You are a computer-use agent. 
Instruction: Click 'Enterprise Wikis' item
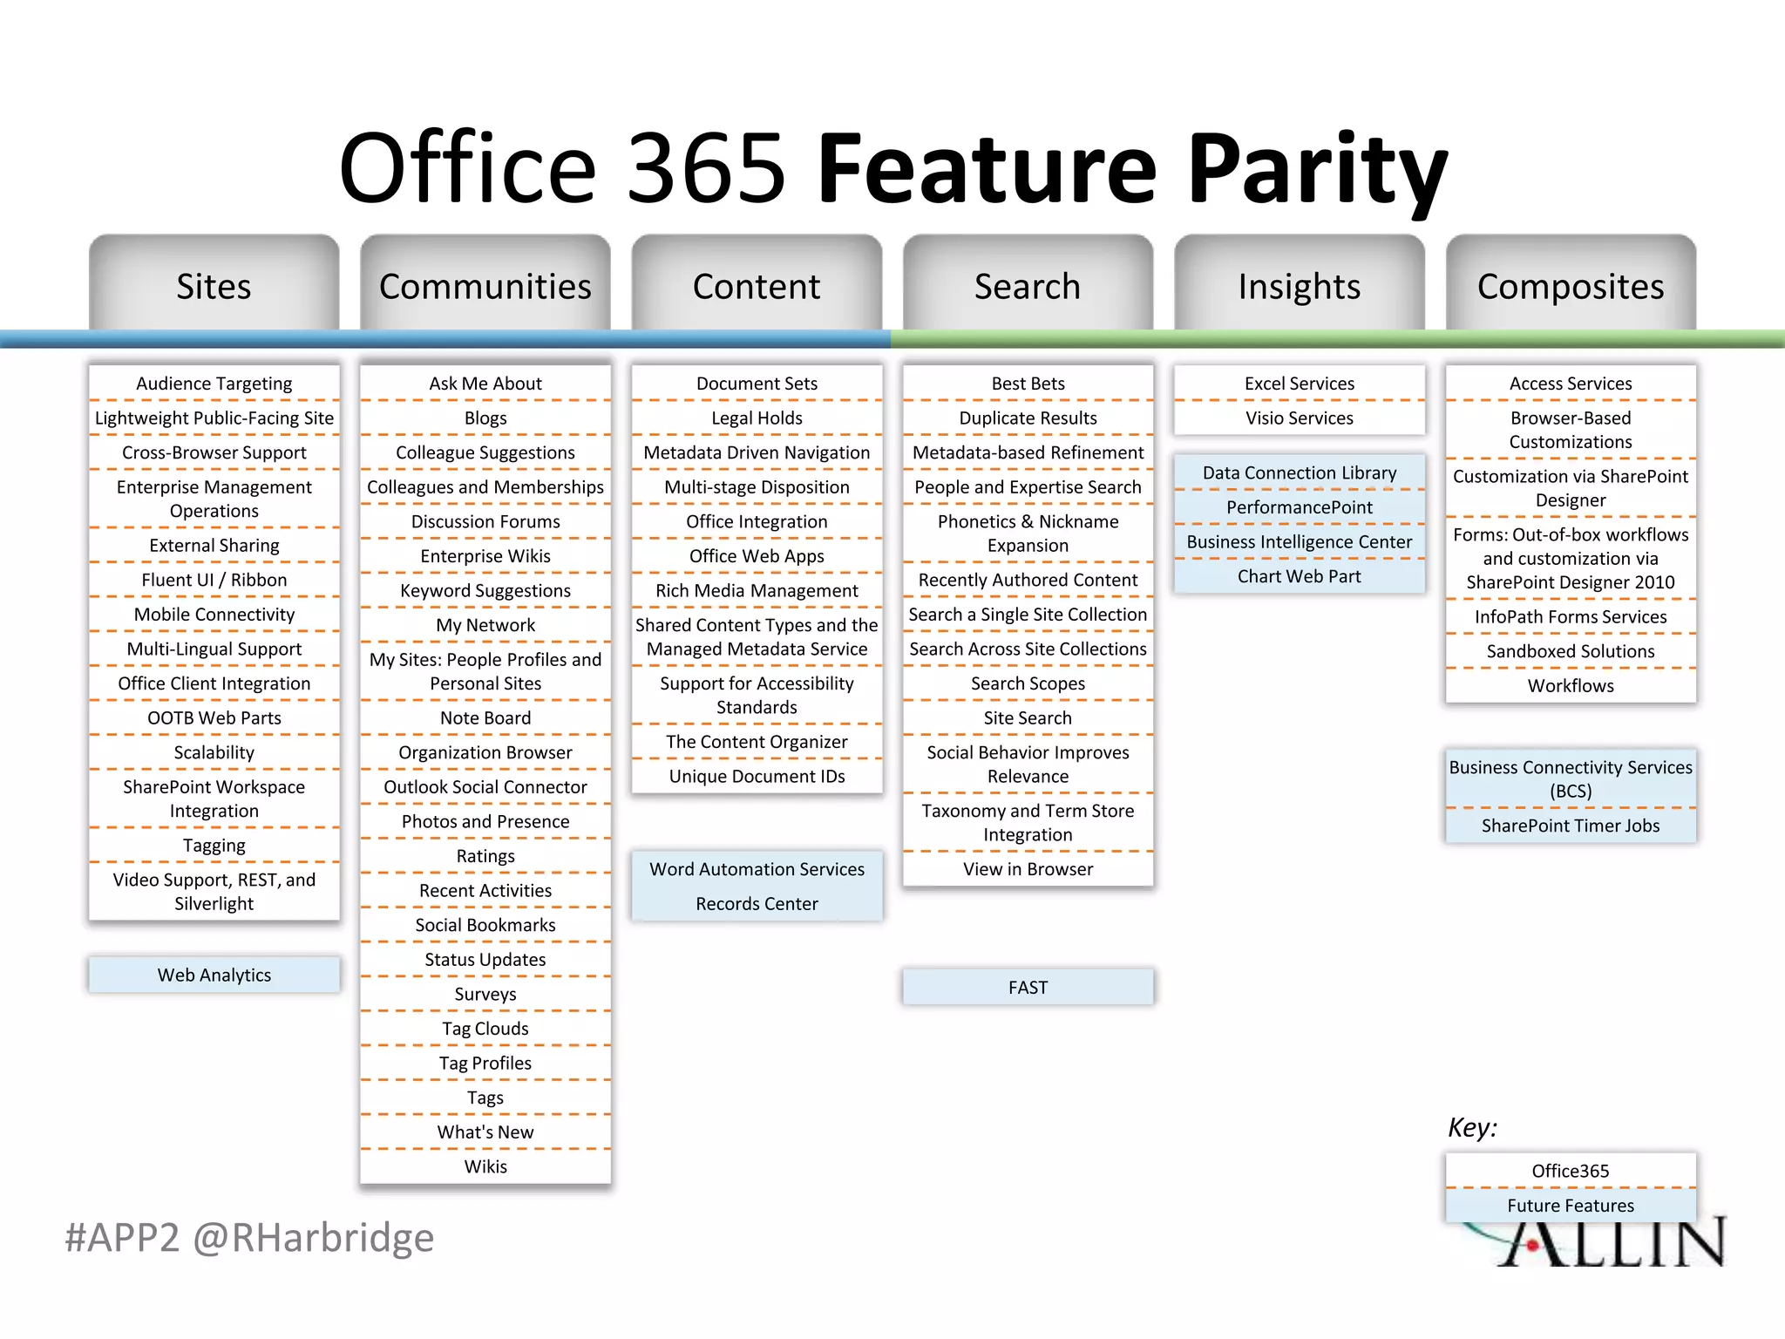485,556
